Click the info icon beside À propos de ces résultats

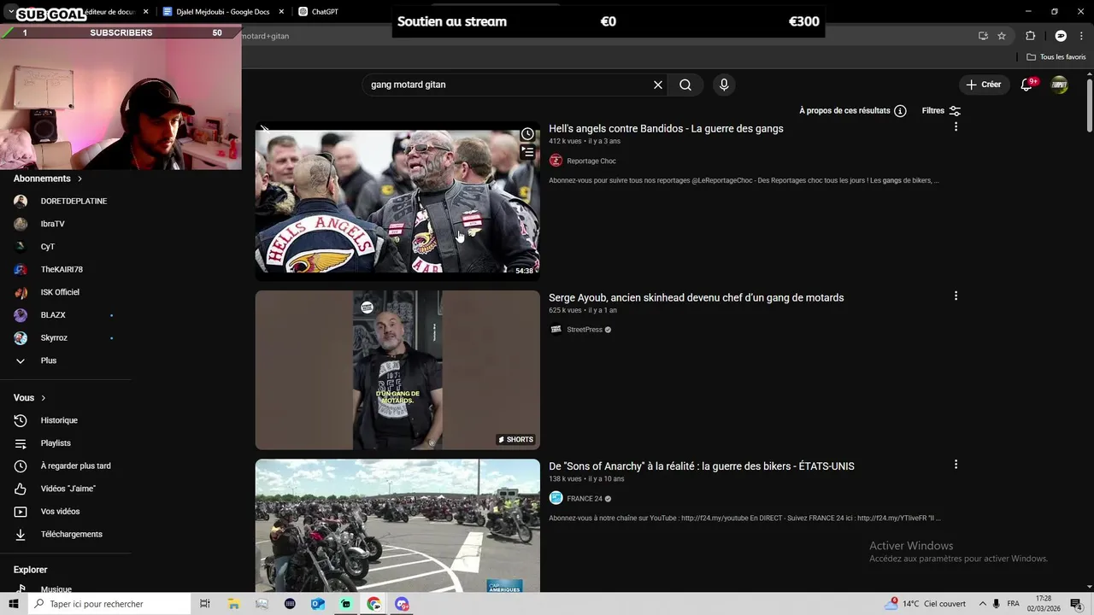(x=900, y=111)
